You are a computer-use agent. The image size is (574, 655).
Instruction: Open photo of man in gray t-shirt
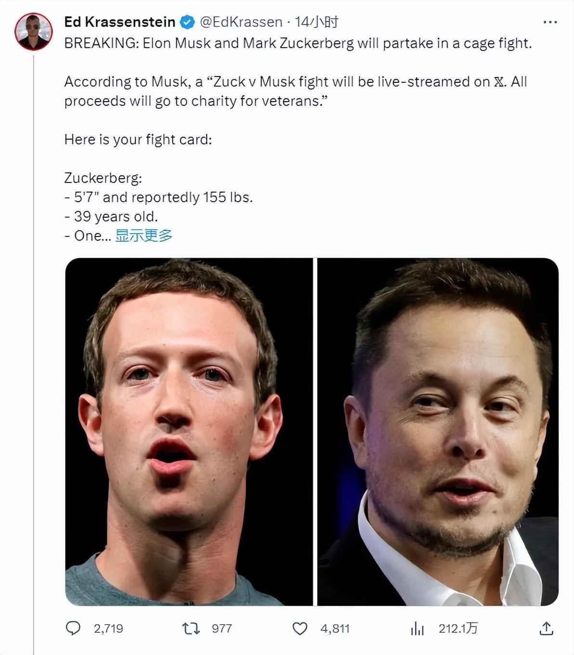pyautogui.click(x=189, y=432)
